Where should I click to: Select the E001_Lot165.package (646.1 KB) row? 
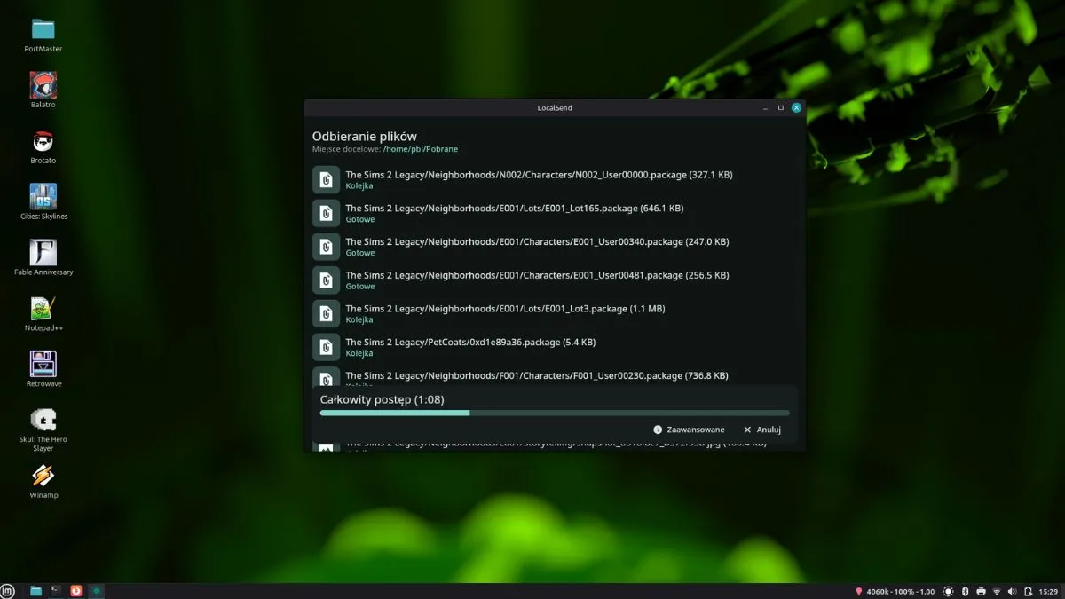(555, 213)
